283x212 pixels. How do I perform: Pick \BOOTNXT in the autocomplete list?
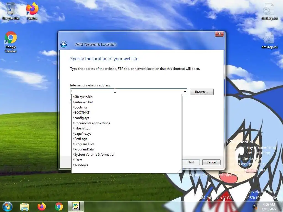(127, 113)
